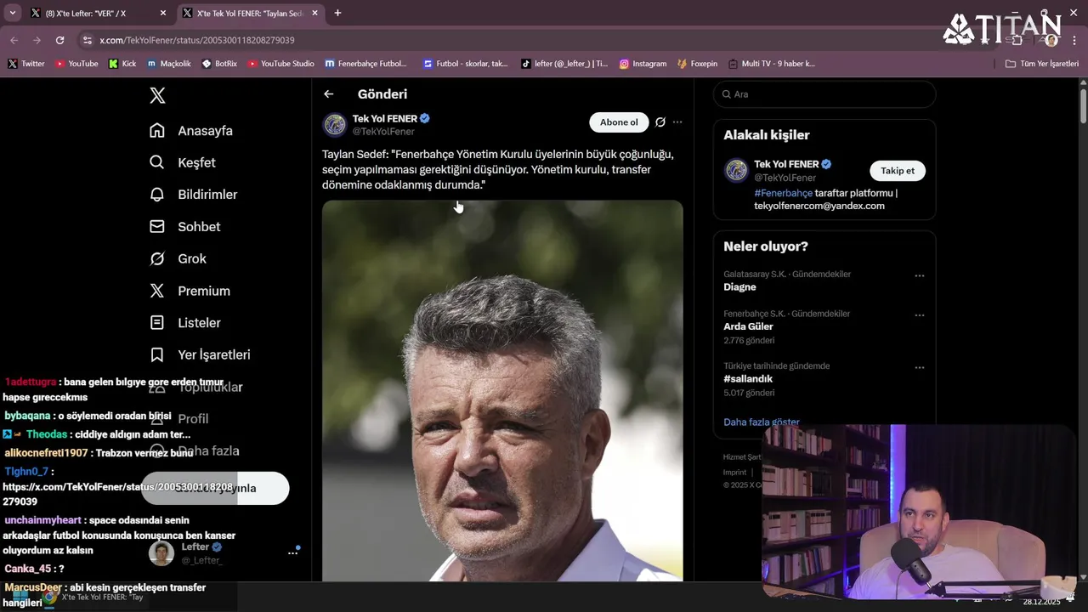Open the Maçkolik bookmark
Viewport: 1088px width, 612px height.
(x=168, y=64)
